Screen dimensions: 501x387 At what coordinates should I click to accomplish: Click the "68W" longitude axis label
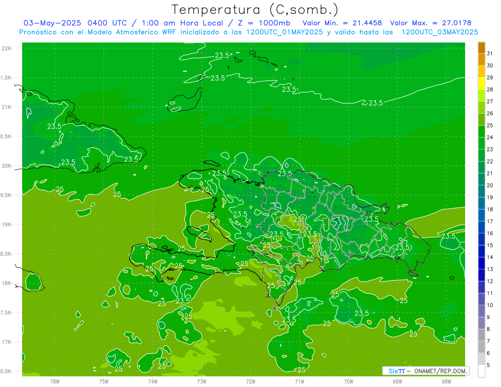[446, 382]
